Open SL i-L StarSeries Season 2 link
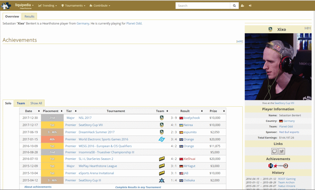 (96, 159)
